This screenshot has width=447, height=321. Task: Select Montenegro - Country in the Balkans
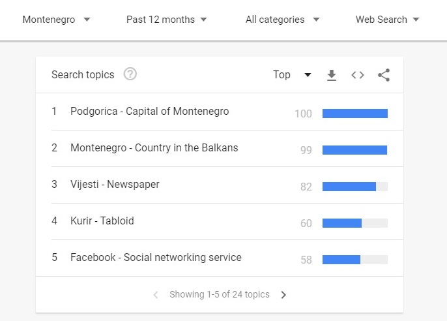coord(154,148)
